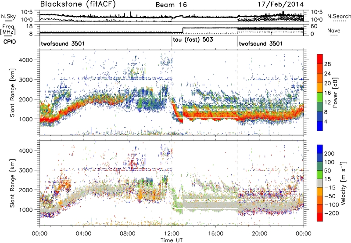Click the -15 value on Velocity colorbar
Screen dimensions: 351x243
(330, 188)
